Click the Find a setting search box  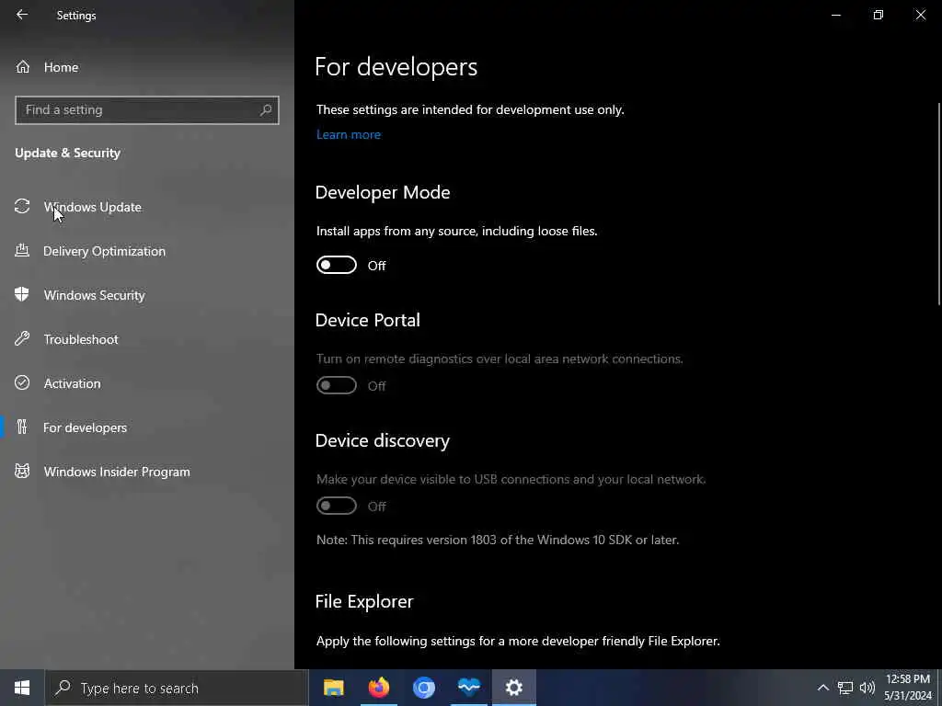(146, 110)
